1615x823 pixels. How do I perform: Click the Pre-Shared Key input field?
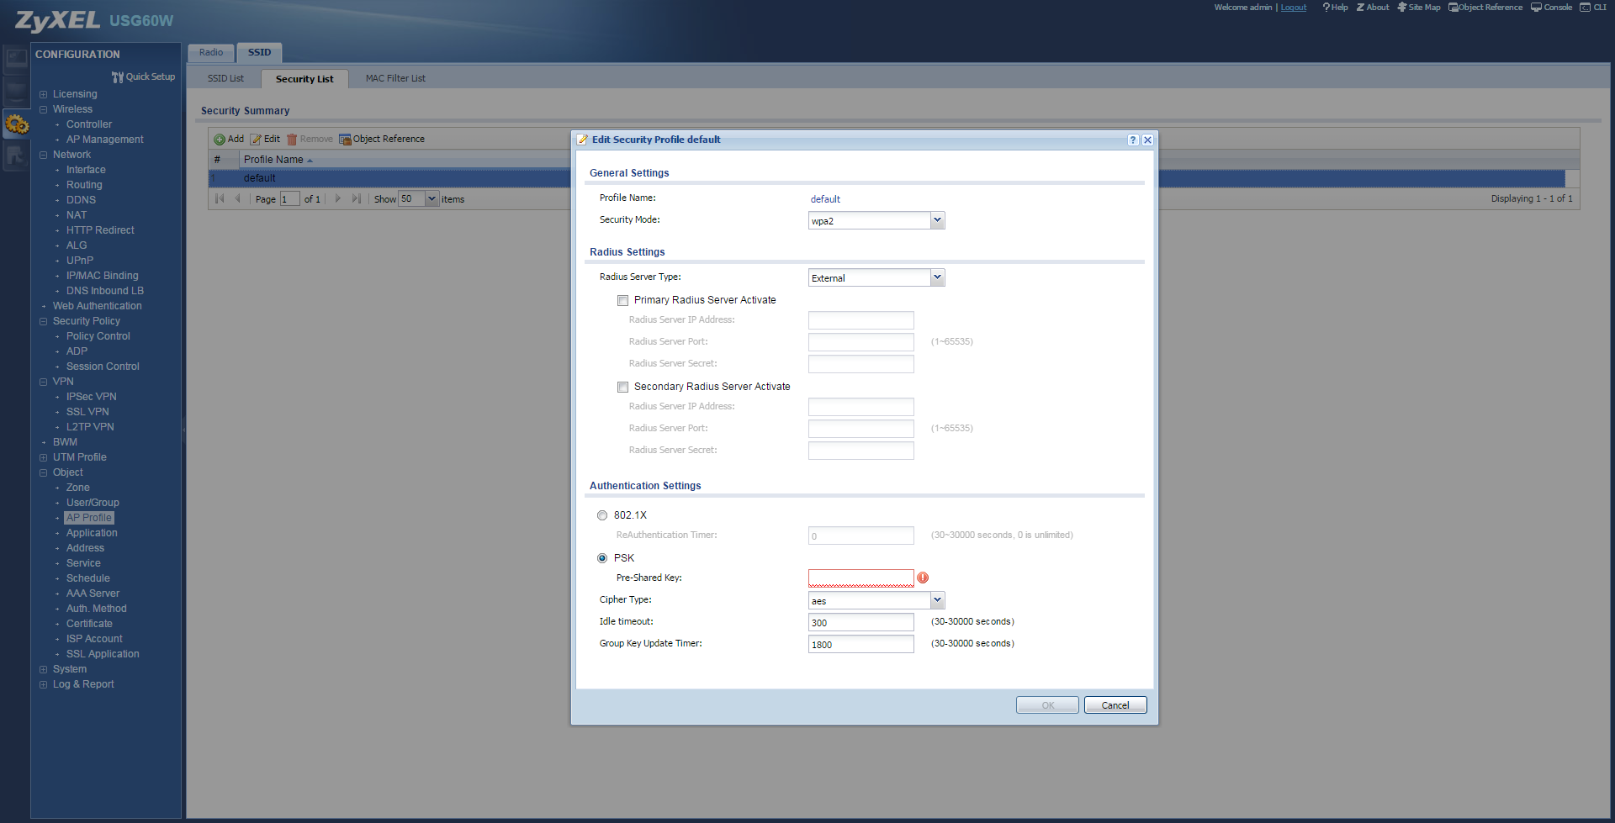point(860,578)
